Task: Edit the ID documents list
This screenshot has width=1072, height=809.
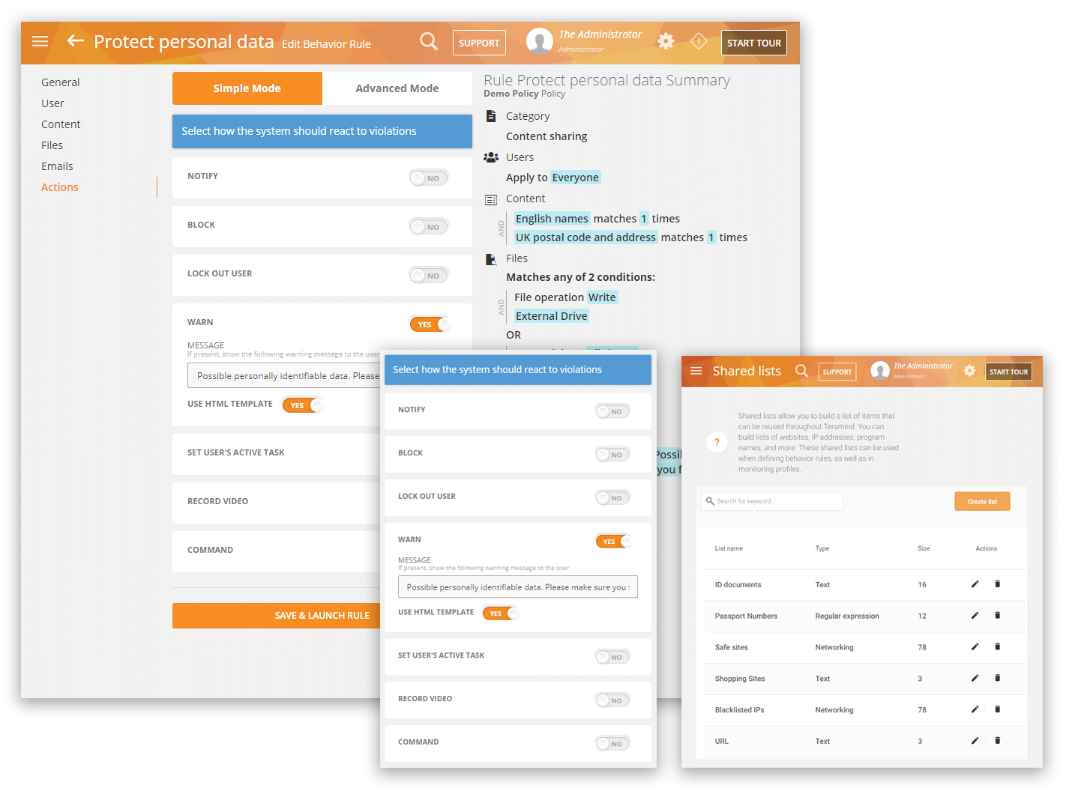Action: [x=975, y=584]
